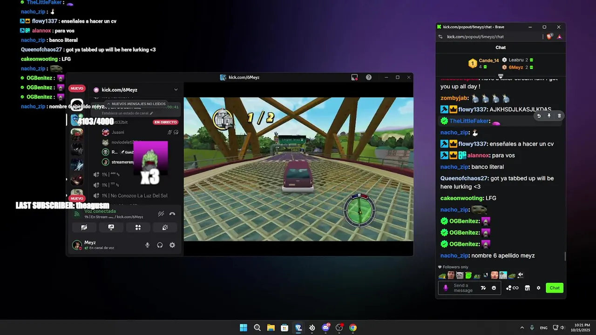This screenshot has width=596, height=335.
Task: Deafen Discord headphones toggle
Action: coord(160,245)
